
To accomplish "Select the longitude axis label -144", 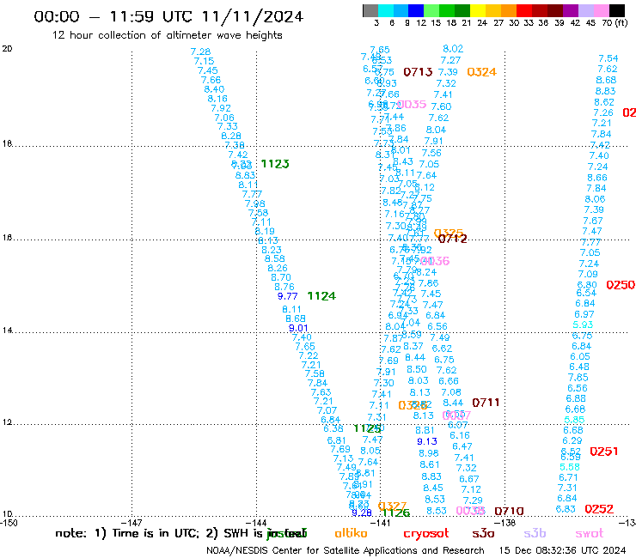I will [x=256, y=523].
